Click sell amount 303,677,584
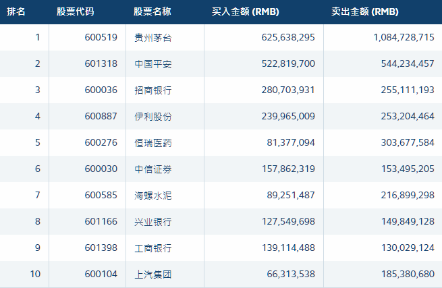Screen dimensions: 442x288 click(408, 142)
